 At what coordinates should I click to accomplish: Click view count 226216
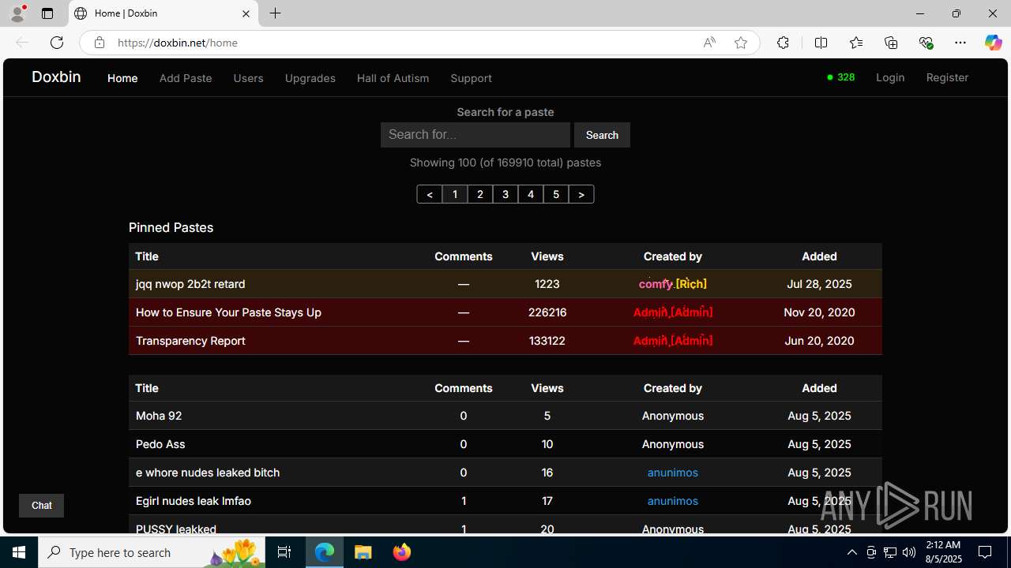(547, 312)
